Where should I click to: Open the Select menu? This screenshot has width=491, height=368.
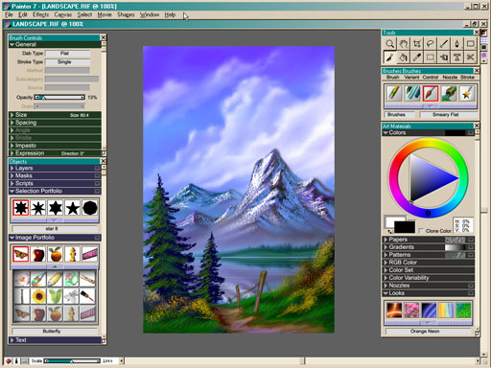(84, 14)
